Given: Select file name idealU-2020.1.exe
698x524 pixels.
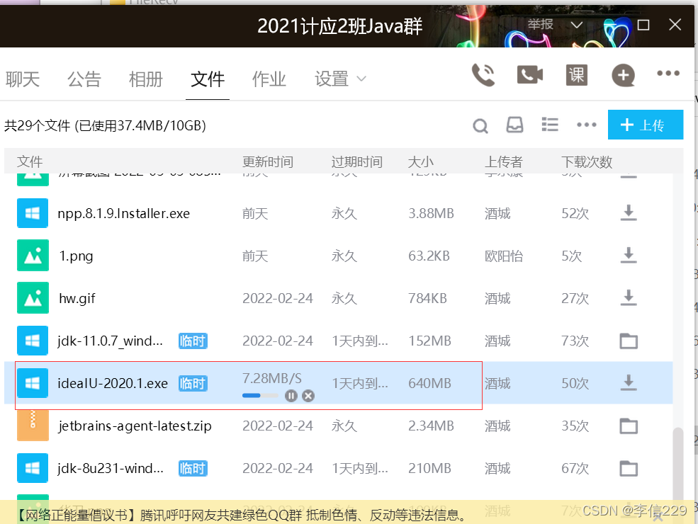Looking at the screenshot, I should pos(113,383).
